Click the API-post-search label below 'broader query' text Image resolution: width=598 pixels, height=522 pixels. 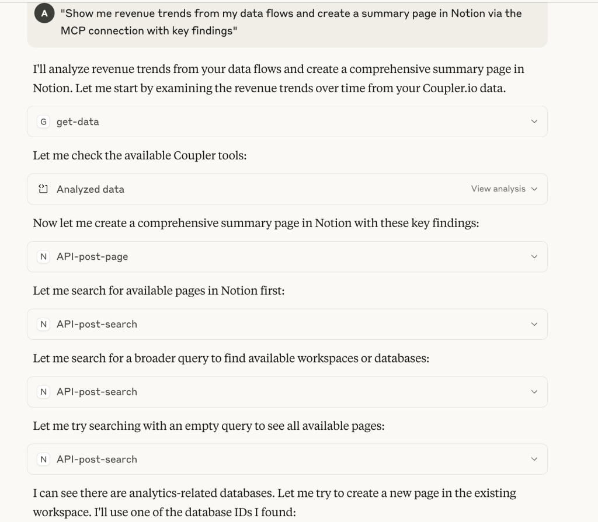97,392
